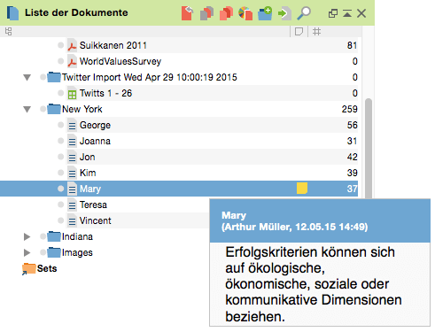Collapse the Twitter Import folder

click(x=27, y=78)
